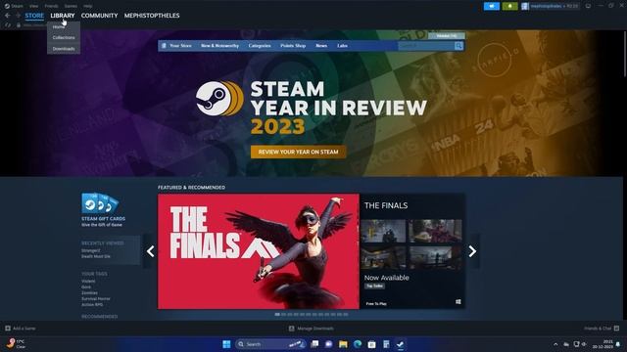This screenshot has height=352, width=627.
Task: Open the Windows Start button
Action: (x=226, y=344)
